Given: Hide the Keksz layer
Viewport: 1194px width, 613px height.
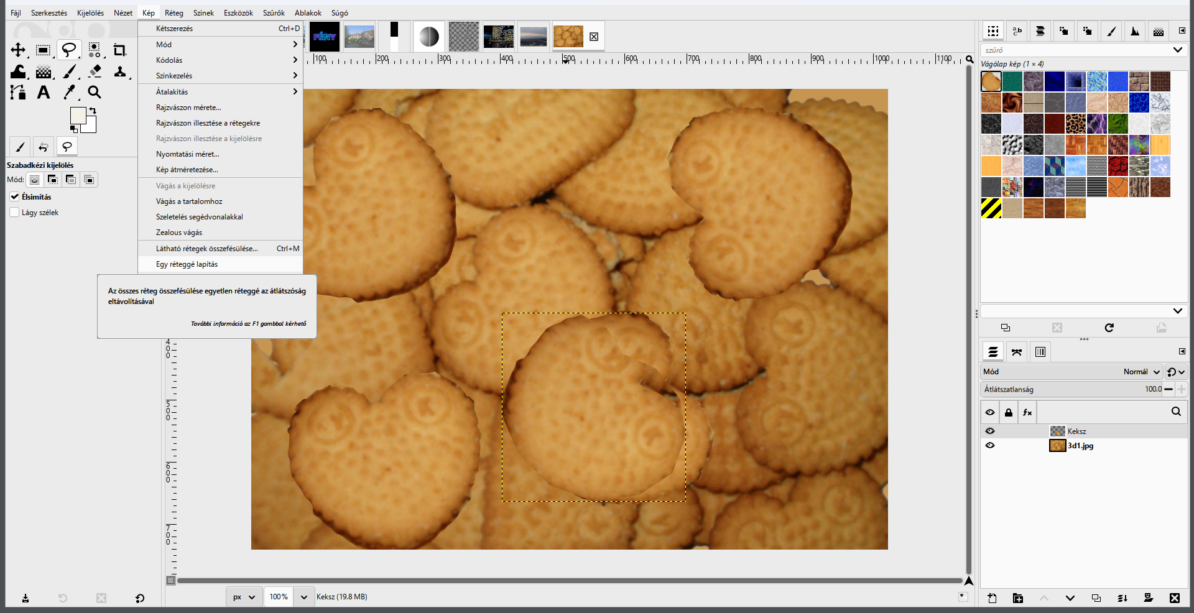Looking at the screenshot, I should pyautogui.click(x=990, y=431).
